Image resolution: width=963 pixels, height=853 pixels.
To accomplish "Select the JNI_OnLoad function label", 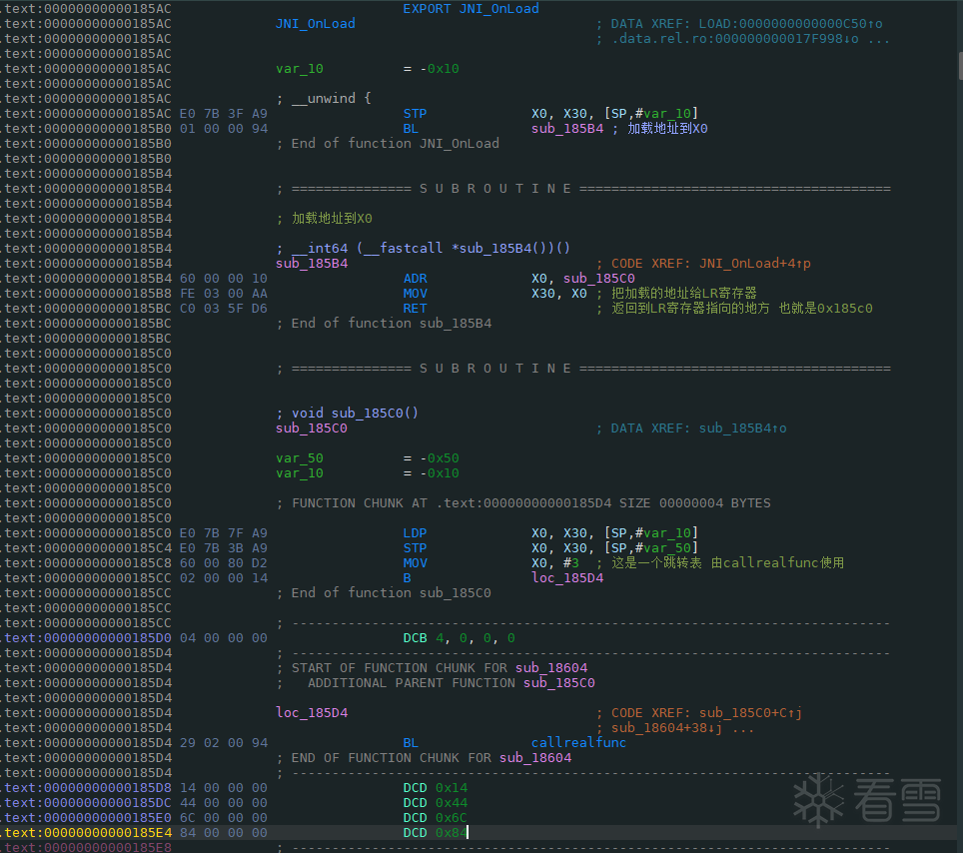I will [x=315, y=23].
